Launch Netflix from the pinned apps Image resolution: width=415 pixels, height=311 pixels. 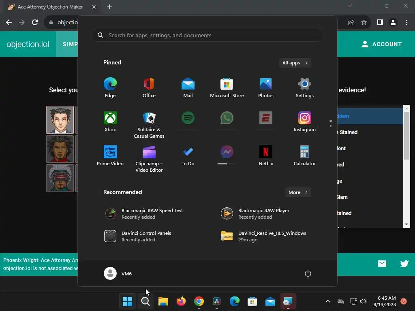(266, 156)
